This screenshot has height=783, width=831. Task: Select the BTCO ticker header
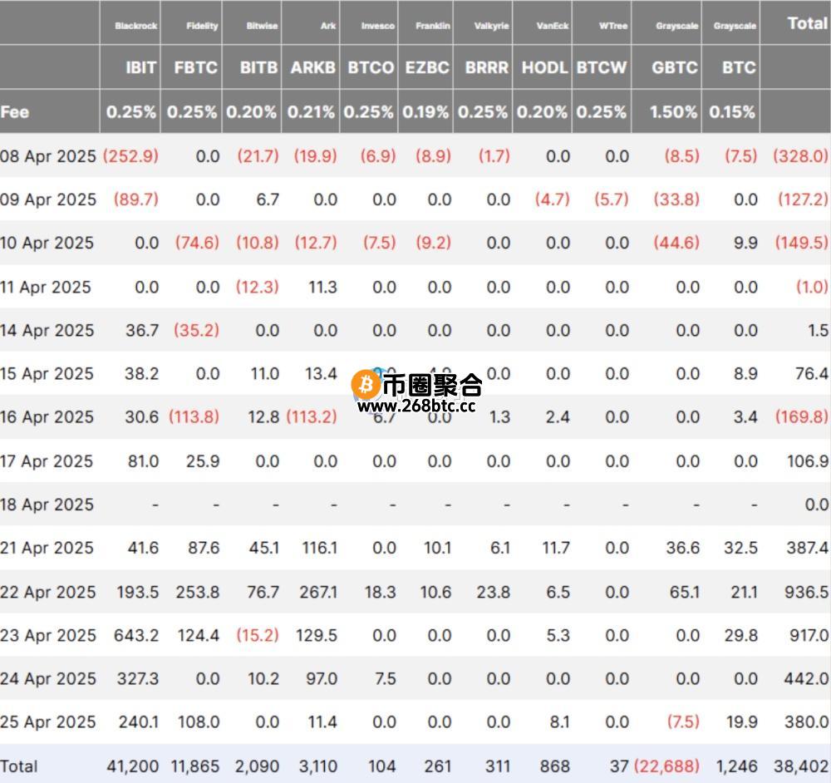pos(371,68)
